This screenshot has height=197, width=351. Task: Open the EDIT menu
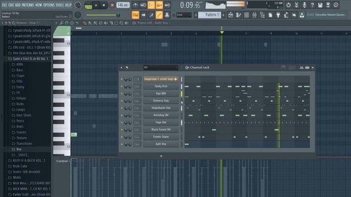click(11, 5)
